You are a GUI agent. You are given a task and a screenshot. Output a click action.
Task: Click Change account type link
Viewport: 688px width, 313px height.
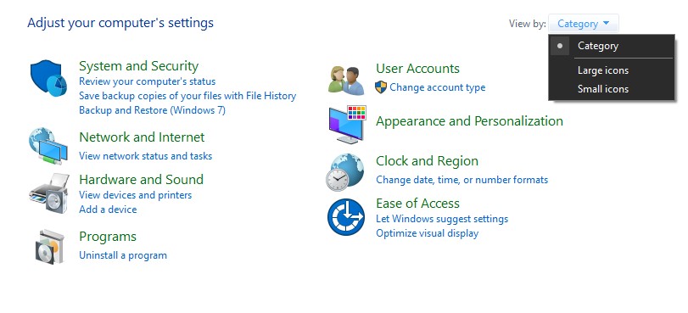click(438, 87)
